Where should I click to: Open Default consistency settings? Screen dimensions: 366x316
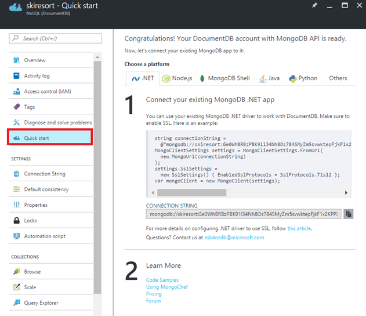click(51, 189)
